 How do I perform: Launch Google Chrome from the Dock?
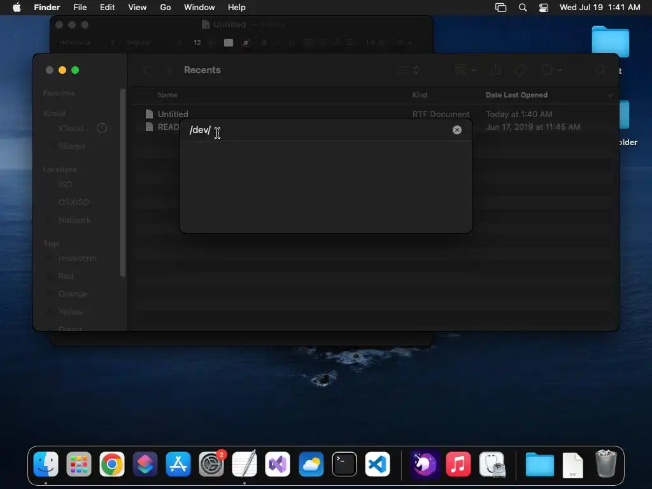coord(112,464)
